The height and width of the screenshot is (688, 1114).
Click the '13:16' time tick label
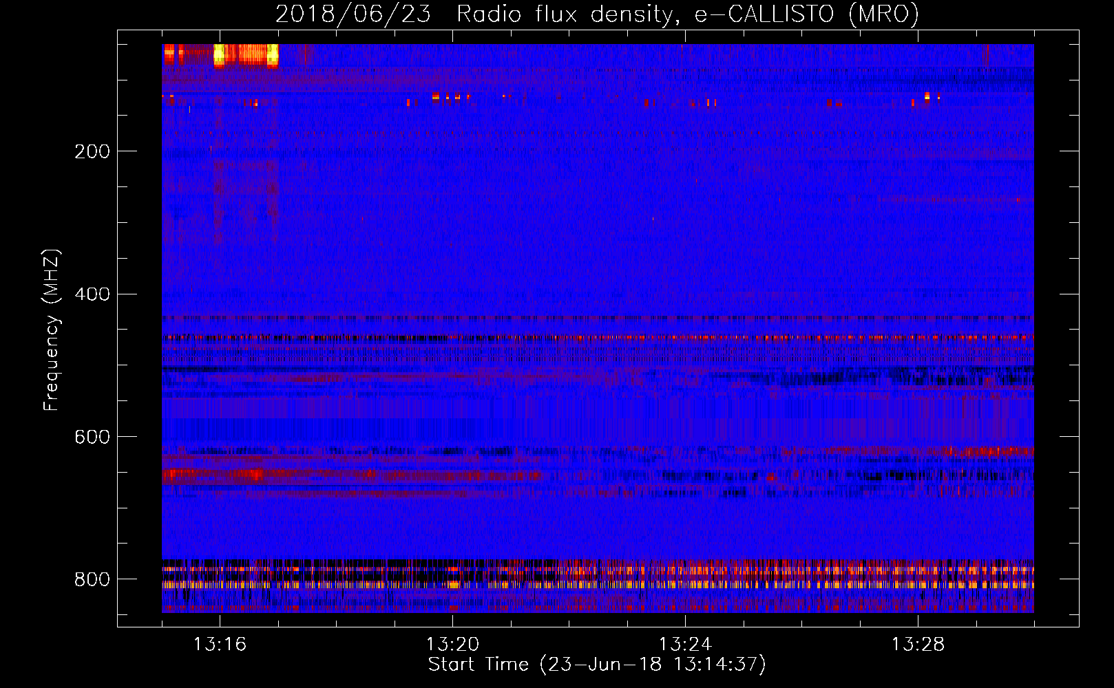pyautogui.click(x=220, y=645)
